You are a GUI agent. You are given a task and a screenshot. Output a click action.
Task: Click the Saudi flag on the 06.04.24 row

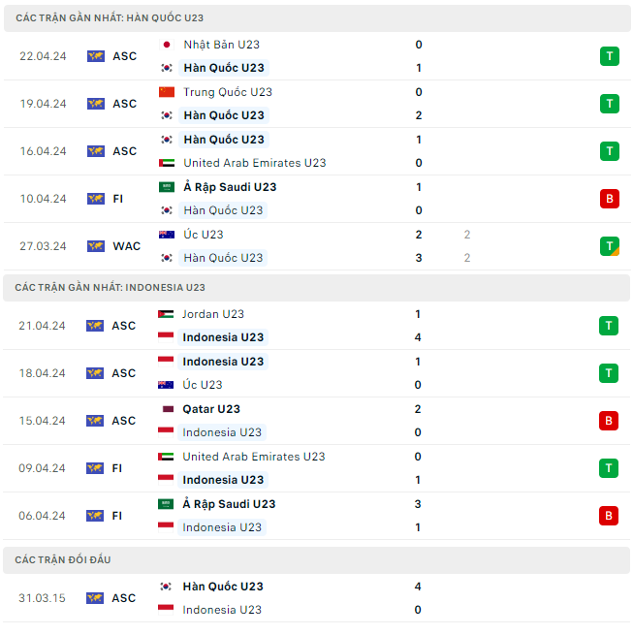(166, 504)
